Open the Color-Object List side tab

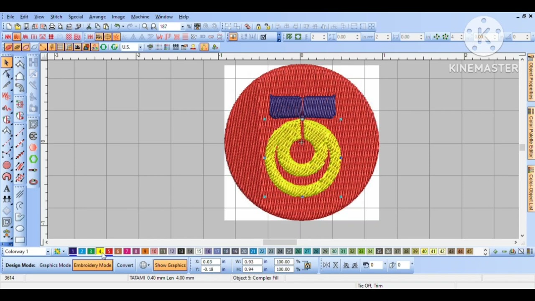pos(531,189)
